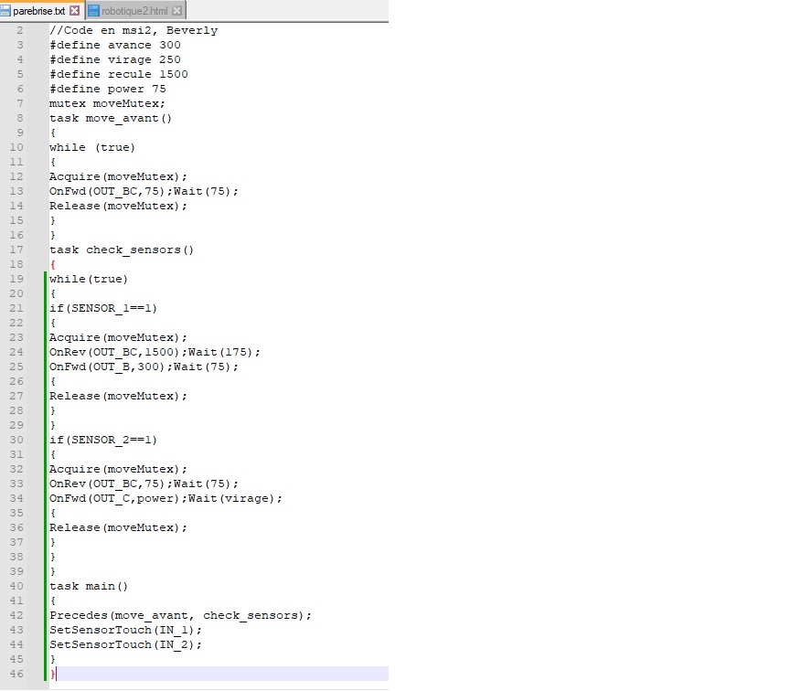Click line 'if(SENSOR_1==1)'
This screenshot has width=790, height=691.
pos(103,308)
